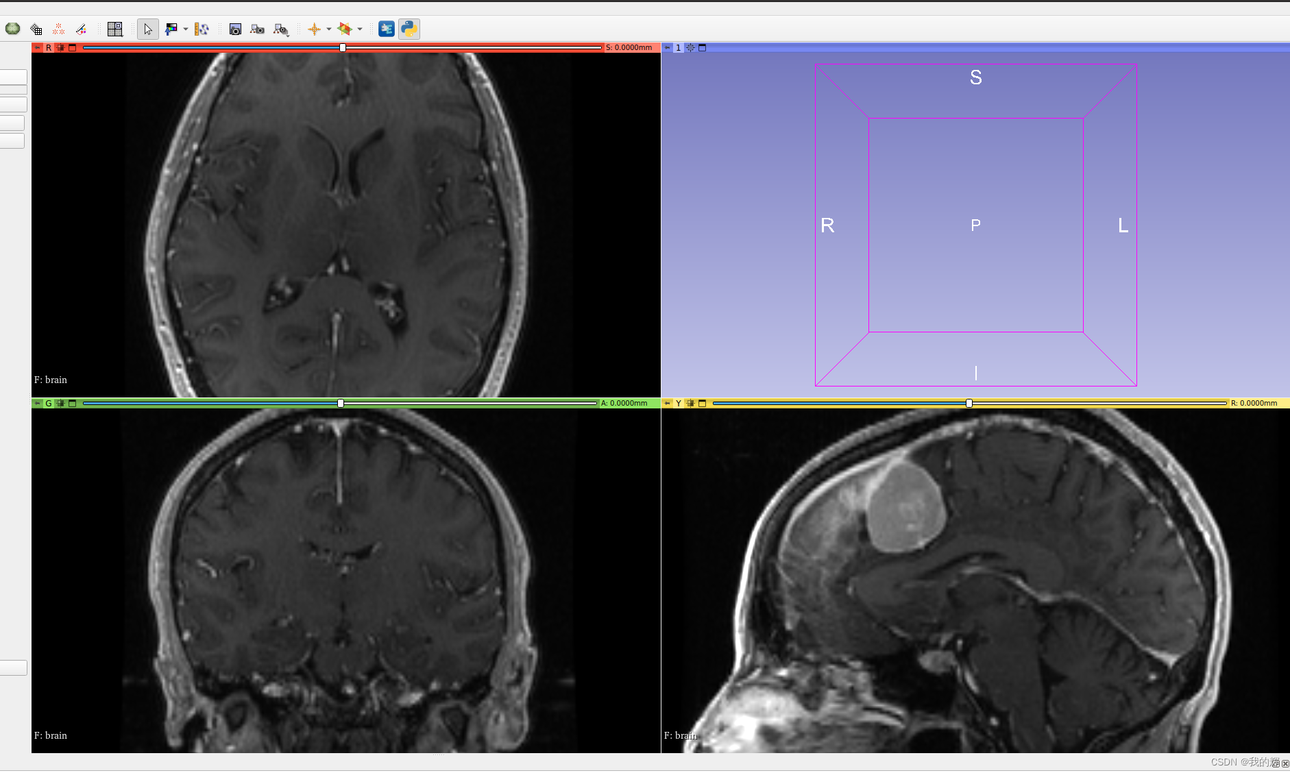Click 'F: brain' label in the axial view
Viewport: 1290px width, 773px height.
[x=51, y=380]
